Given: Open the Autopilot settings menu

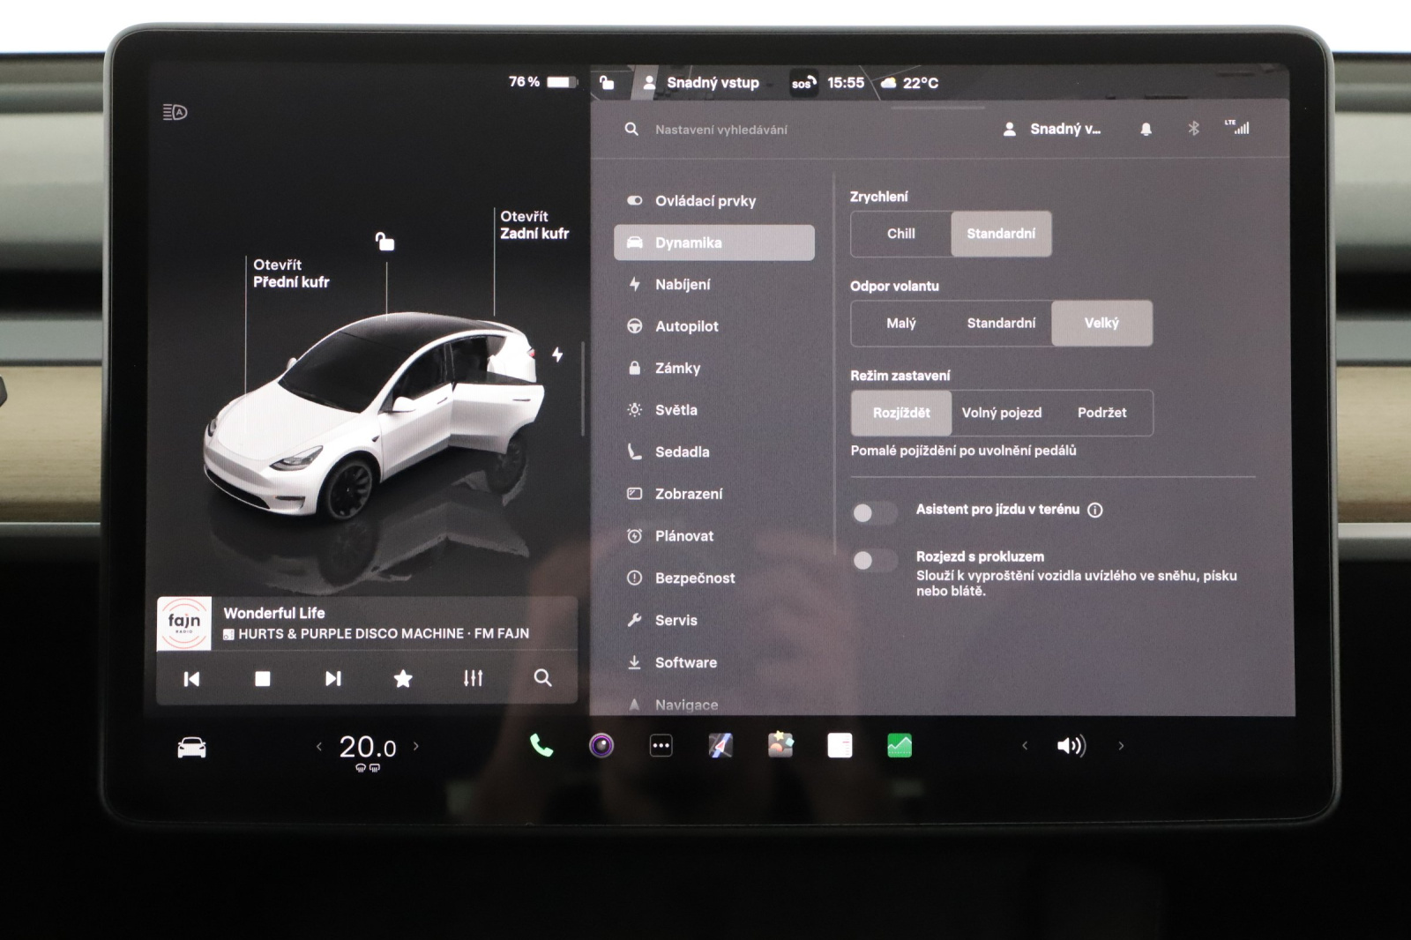Looking at the screenshot, I should [686, 326].
